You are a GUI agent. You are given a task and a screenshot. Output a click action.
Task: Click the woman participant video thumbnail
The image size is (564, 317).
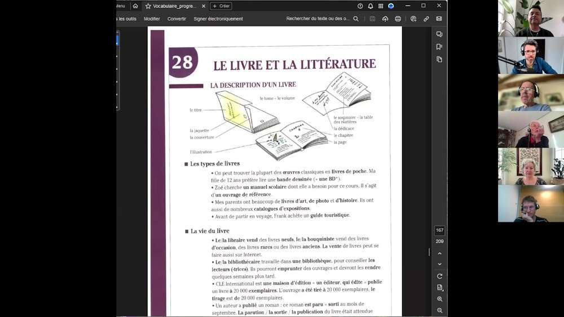[531, 166]
